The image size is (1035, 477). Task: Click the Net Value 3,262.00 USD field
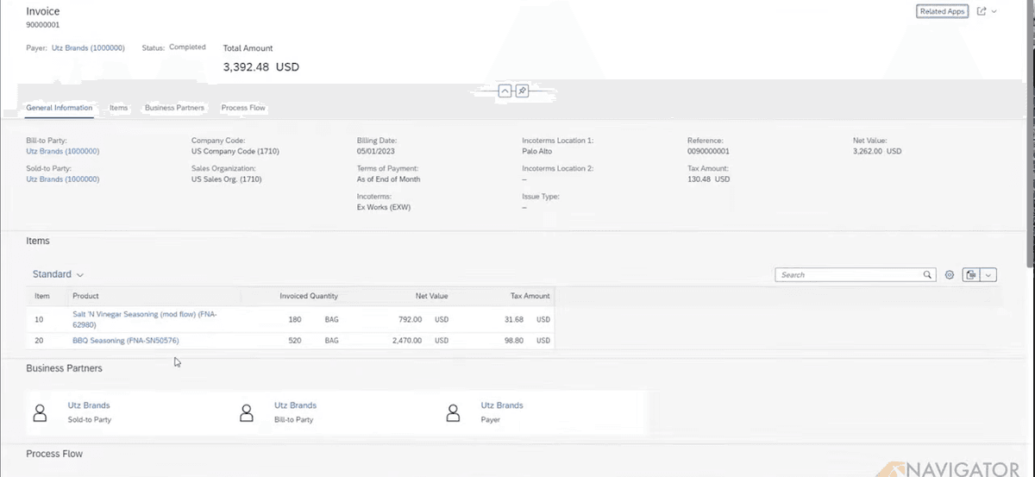877,151
